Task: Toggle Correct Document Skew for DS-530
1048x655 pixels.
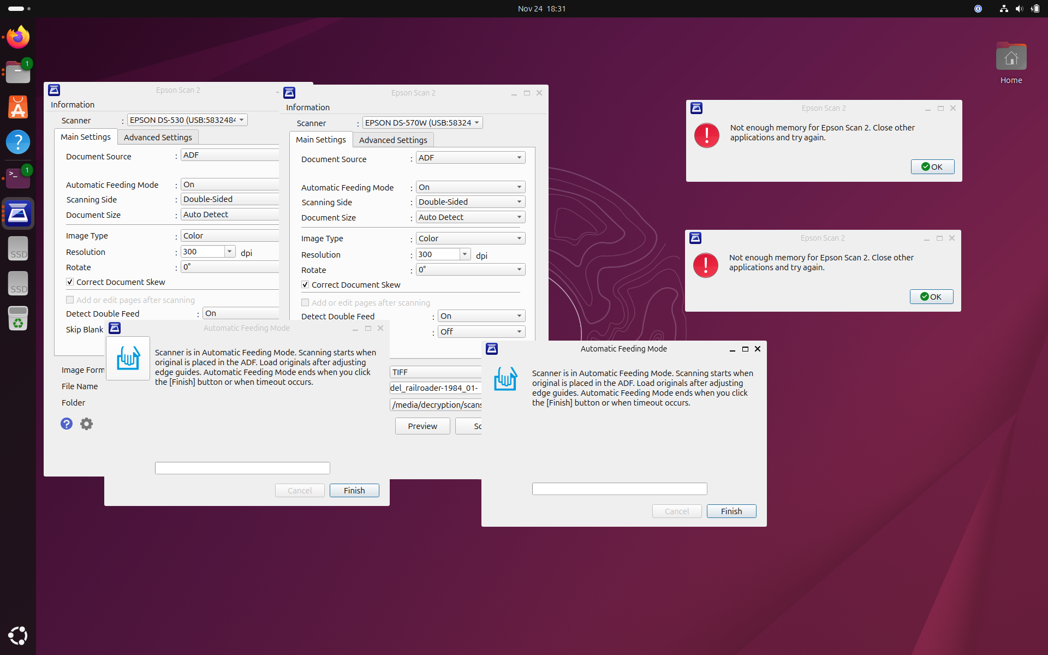Action: pos(70,282)
